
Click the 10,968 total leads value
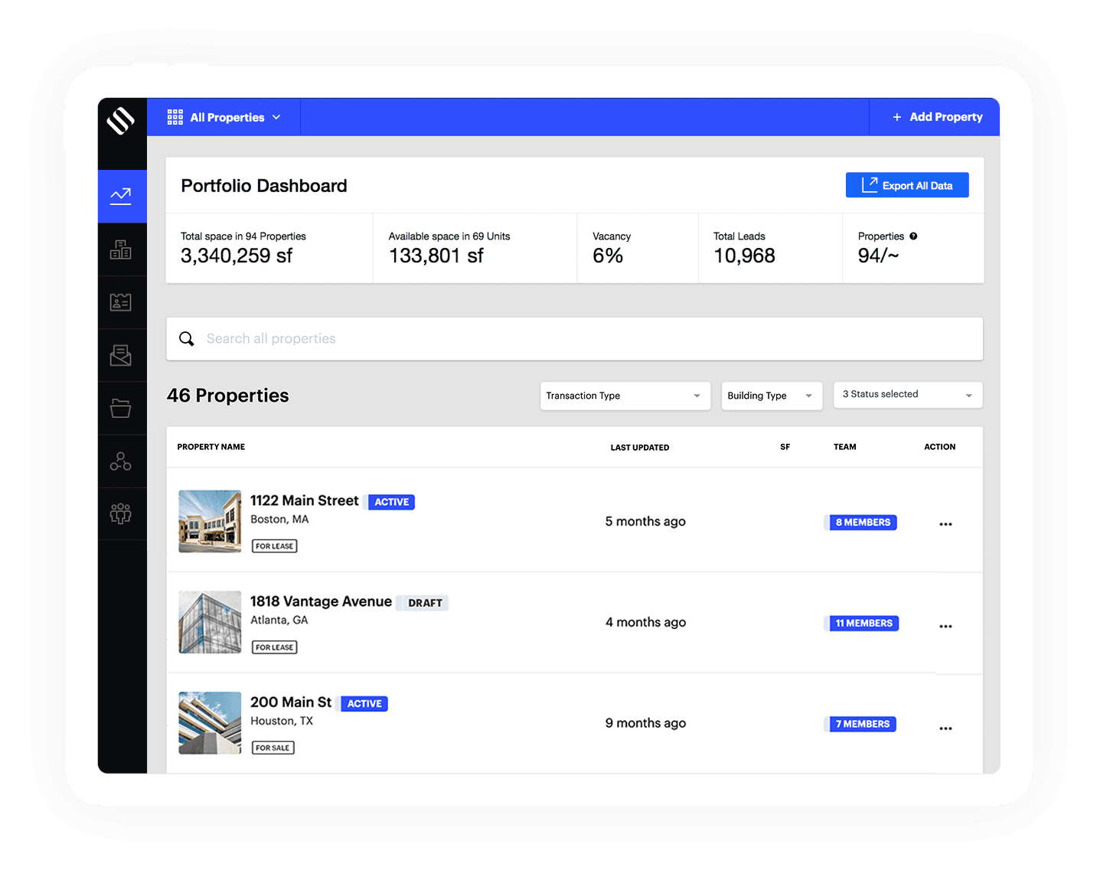click(x=744, y=256)
